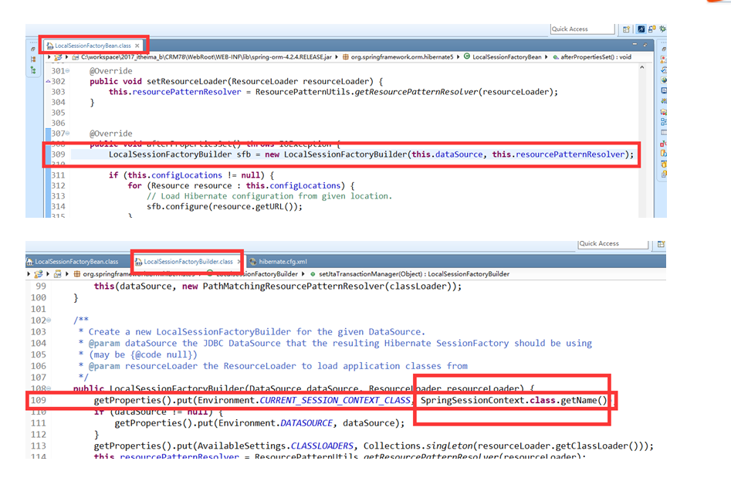
Task: Click project icon in bottom breadcrumb
Action: [x=39, y=274]
